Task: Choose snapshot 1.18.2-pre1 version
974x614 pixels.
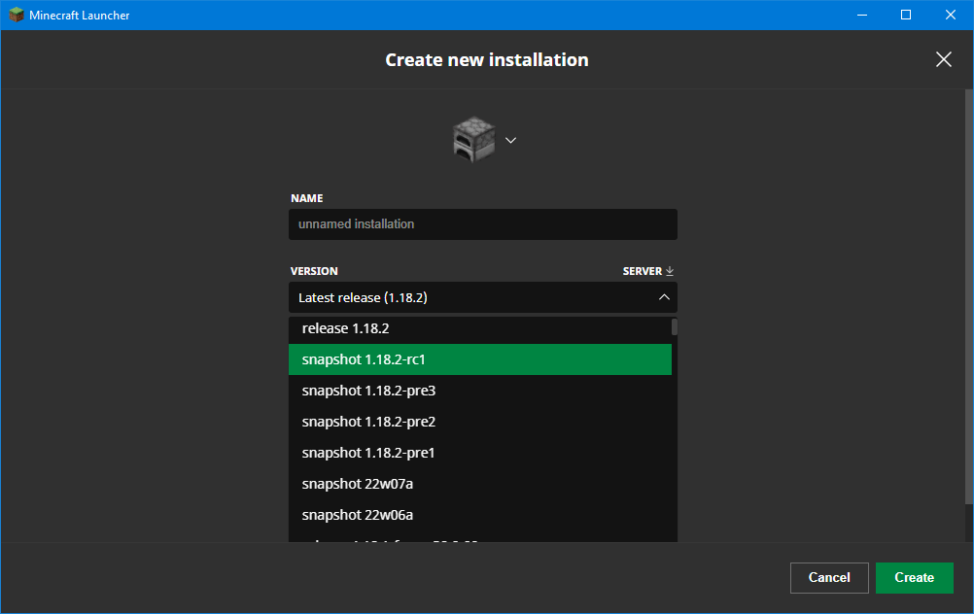Action: [479, 453]
